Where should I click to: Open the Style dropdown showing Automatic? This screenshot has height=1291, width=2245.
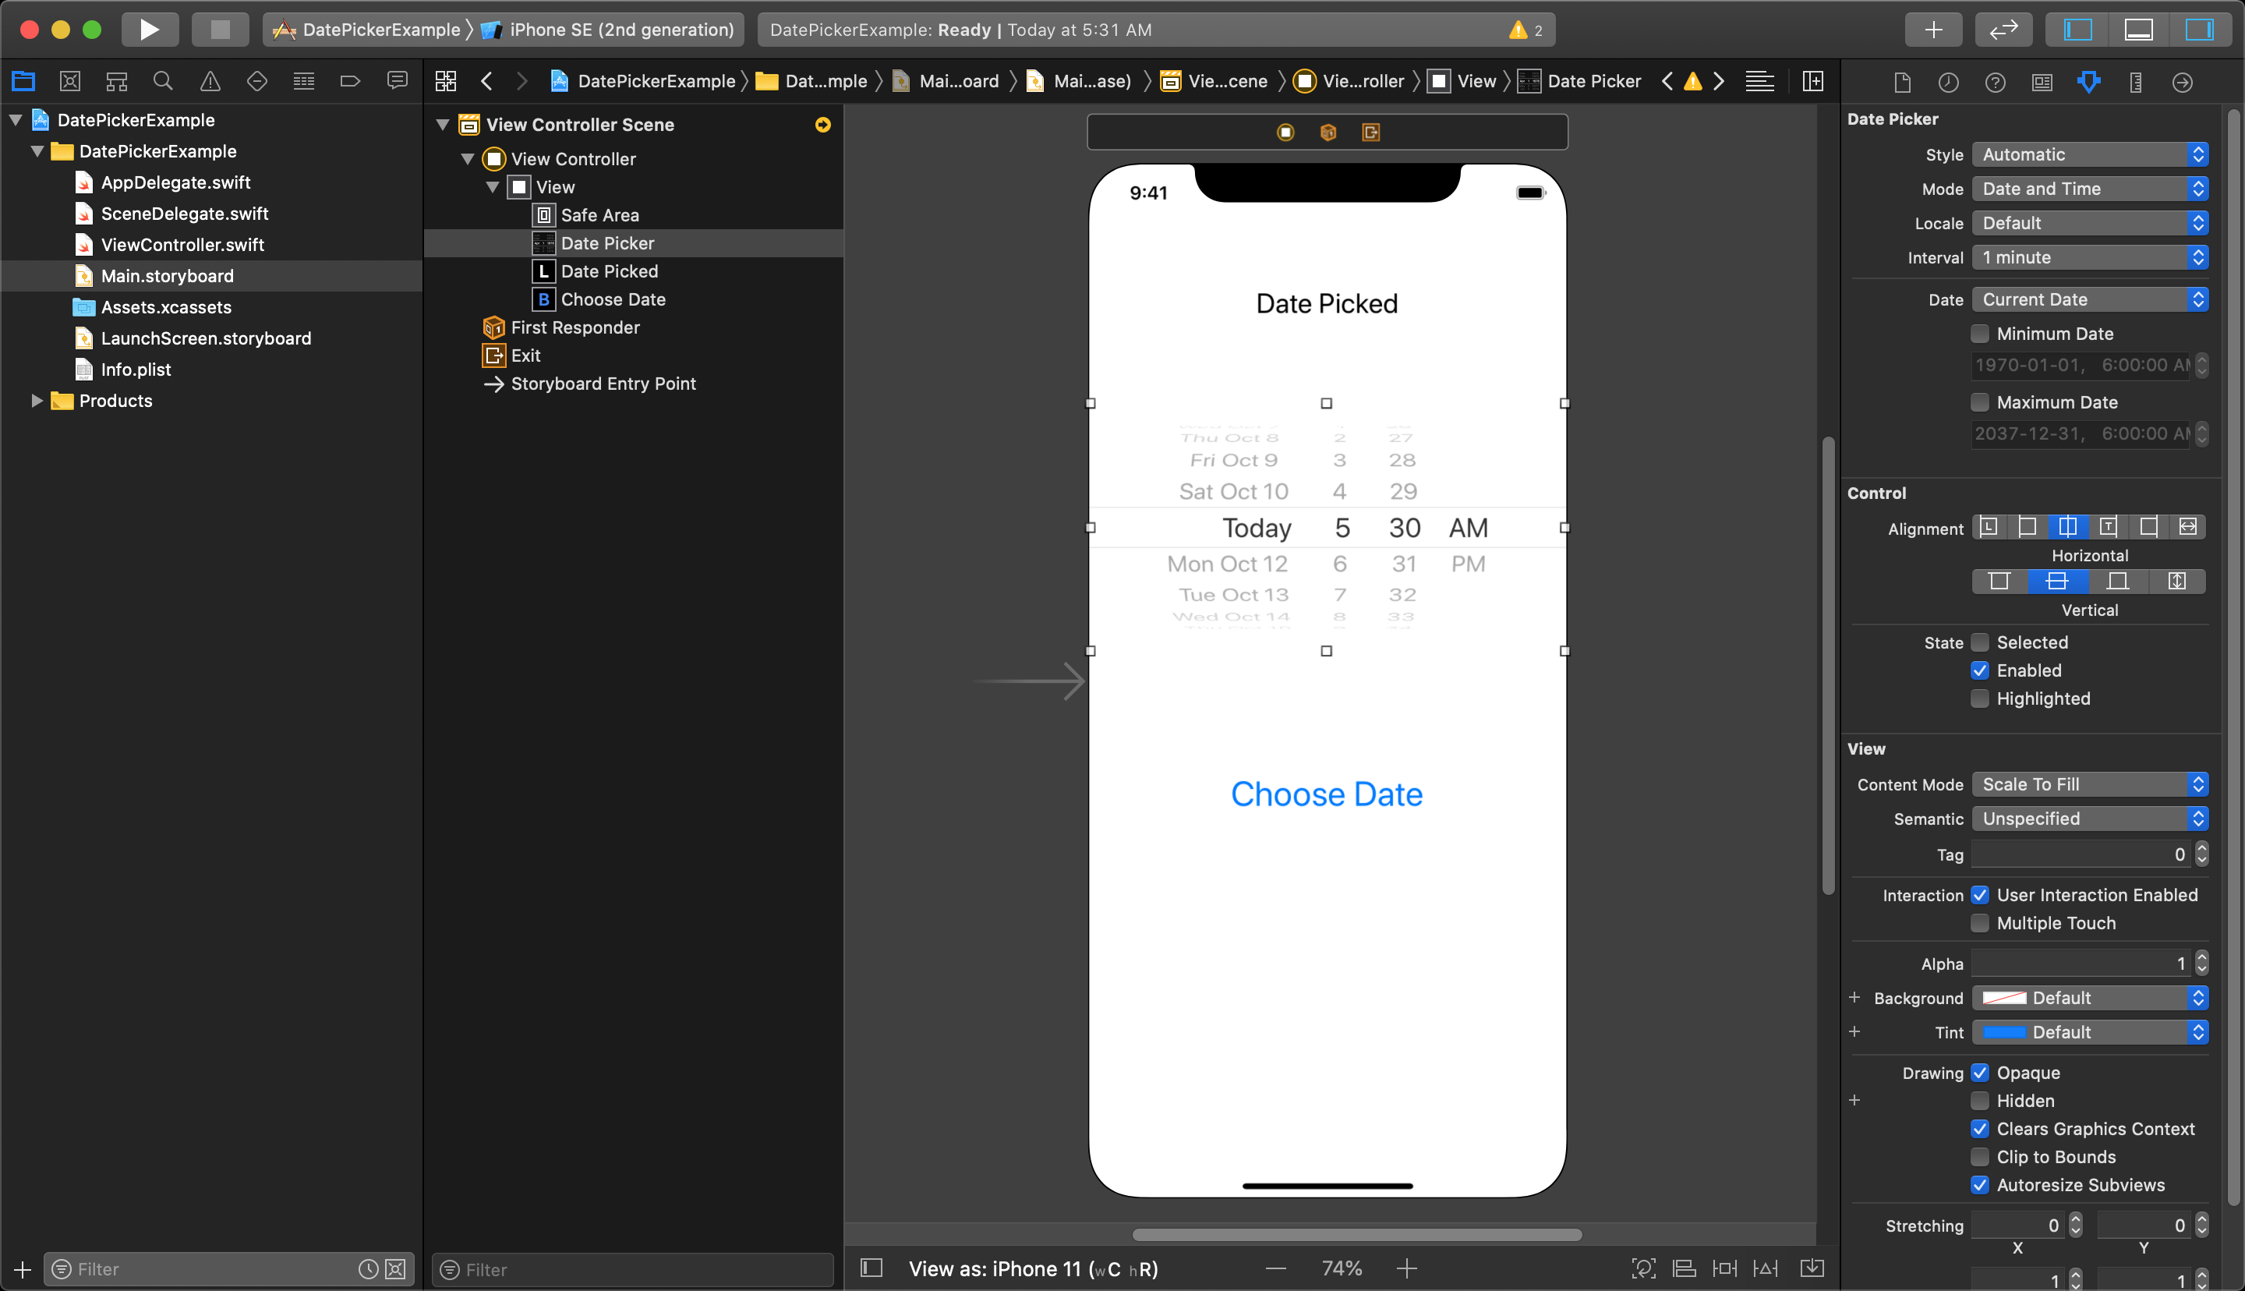coord(2089,153)
